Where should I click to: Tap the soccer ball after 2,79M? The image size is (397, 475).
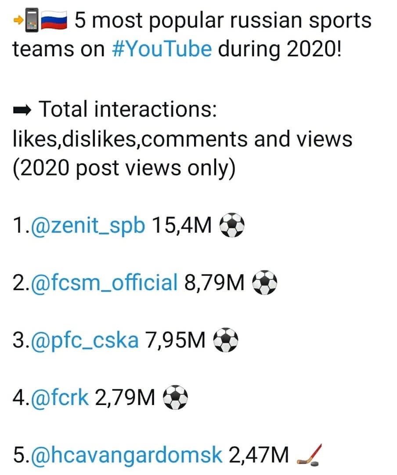(x=175, y=398)
